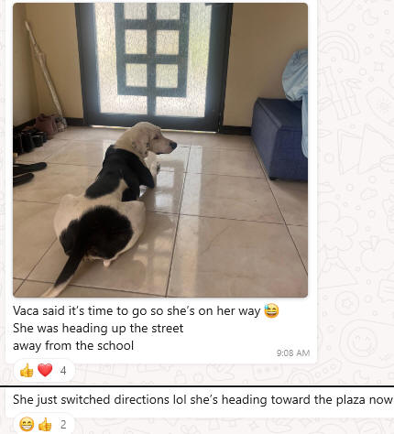Screen dimensions: 394x434
Task: Open the dog photo in the message
Action: [x=160, y=150]
